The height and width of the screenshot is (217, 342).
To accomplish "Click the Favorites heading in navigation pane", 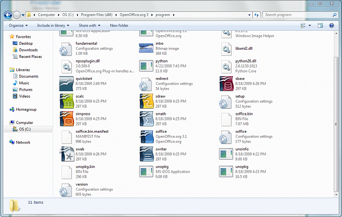I will (x=23, y=36).
